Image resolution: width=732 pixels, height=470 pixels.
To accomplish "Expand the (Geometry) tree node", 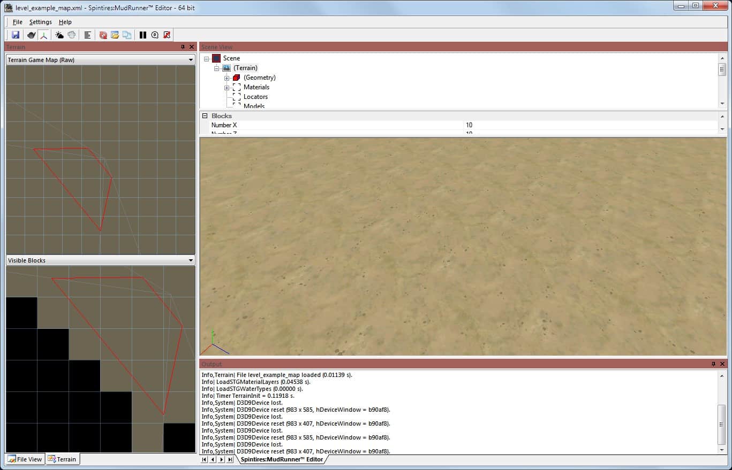I will (x=227, y=78).
